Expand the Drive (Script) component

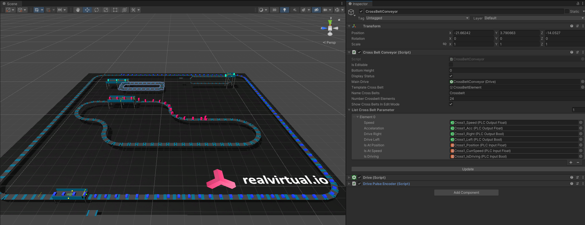pos(349,178)
